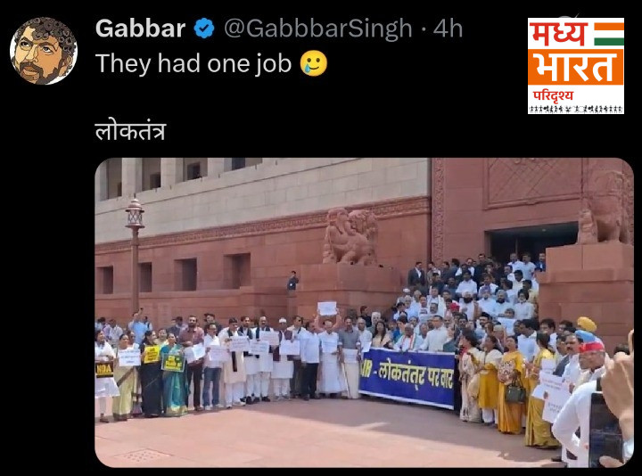Visit the @GabbbarSingh handle
This screenshot has width=642, height=476.
tap(318, 29)
